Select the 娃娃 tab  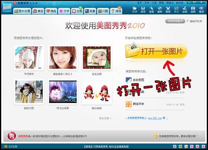point(116,11)
